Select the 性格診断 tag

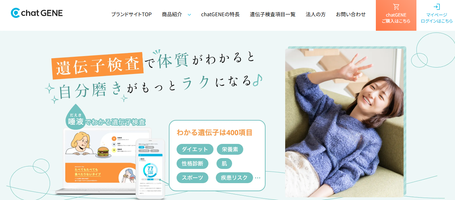coord(192,164)
